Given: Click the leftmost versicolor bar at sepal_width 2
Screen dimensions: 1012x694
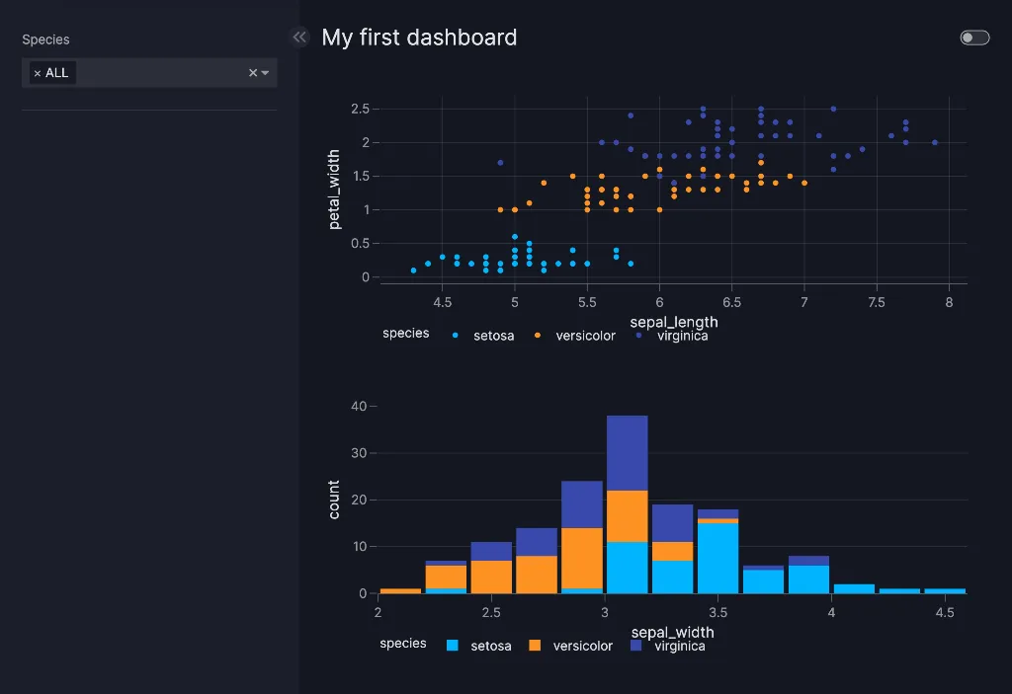Looking at the screenshot, I should click(x=400, y=590).
